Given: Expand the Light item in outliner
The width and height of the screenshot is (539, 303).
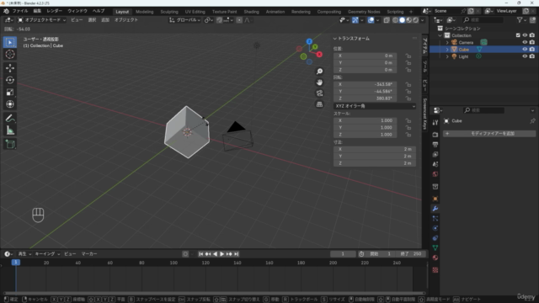Looking at the screenshot, I should point(447,56).
